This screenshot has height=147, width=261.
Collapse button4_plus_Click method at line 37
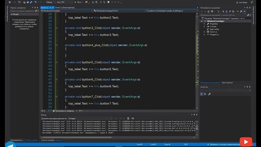point(57,45)
